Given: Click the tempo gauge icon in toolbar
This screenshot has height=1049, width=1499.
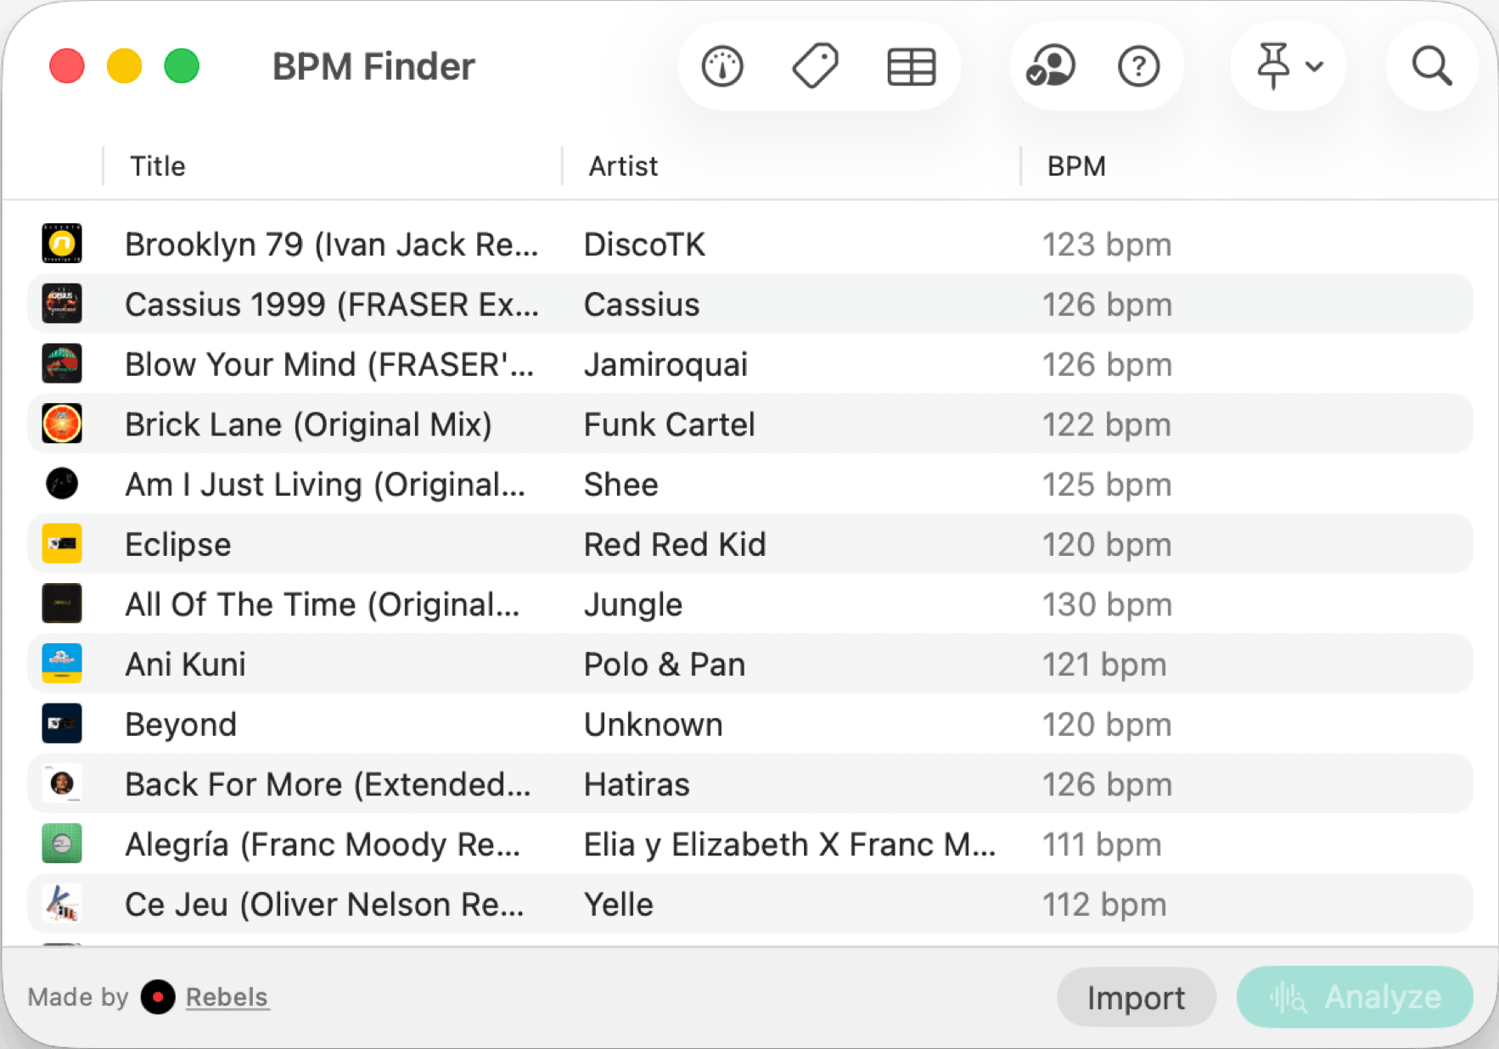Looking at the screenshot, I should tap(722, 66).
